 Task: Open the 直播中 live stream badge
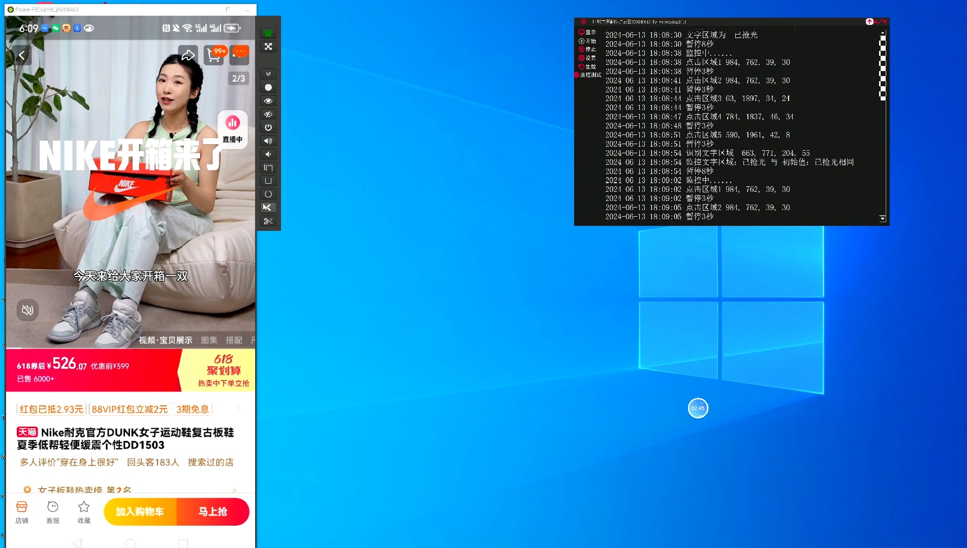pyautogui.click(x=233, y=129)
